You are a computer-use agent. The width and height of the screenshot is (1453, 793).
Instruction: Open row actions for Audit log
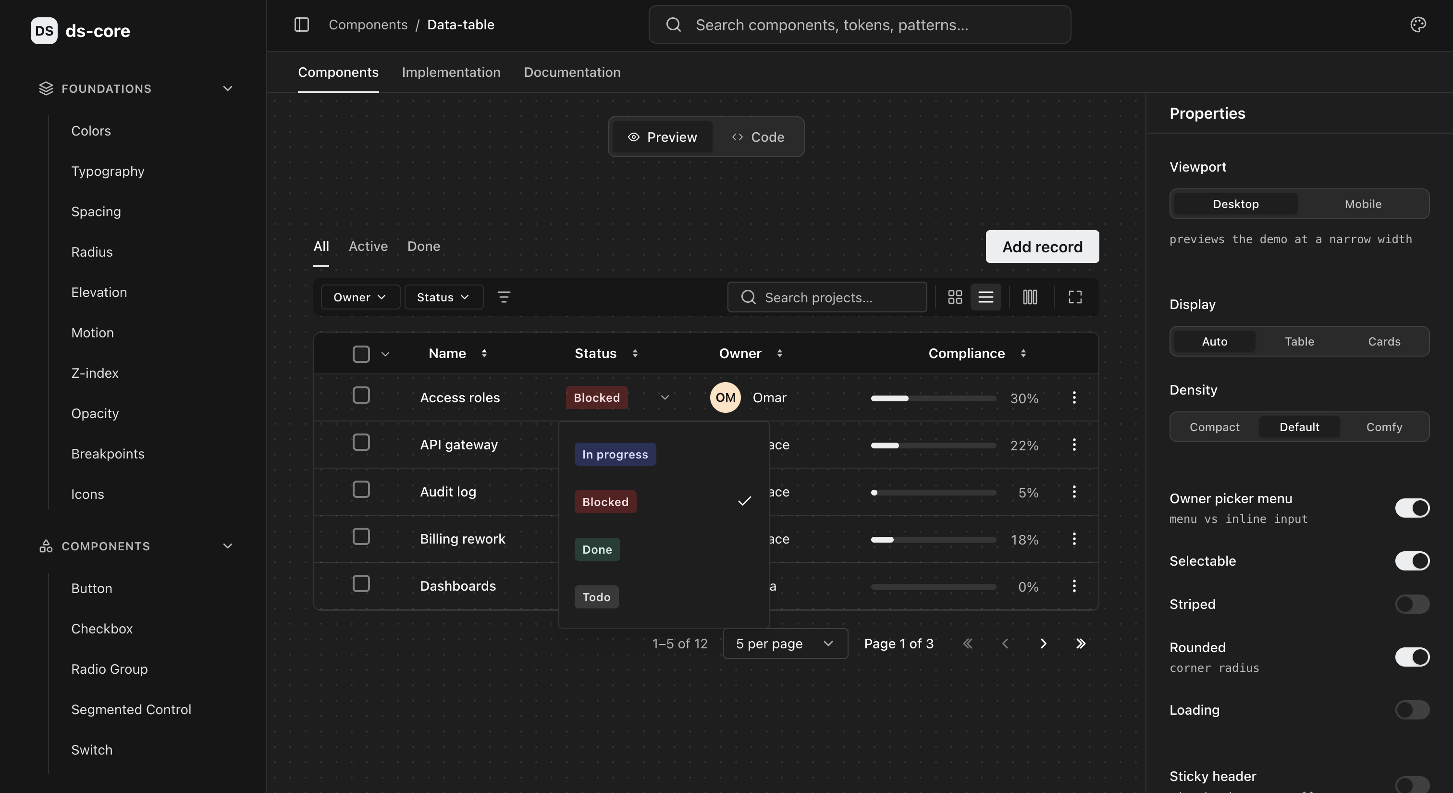pyautogui.click(x=1074, y=492)
